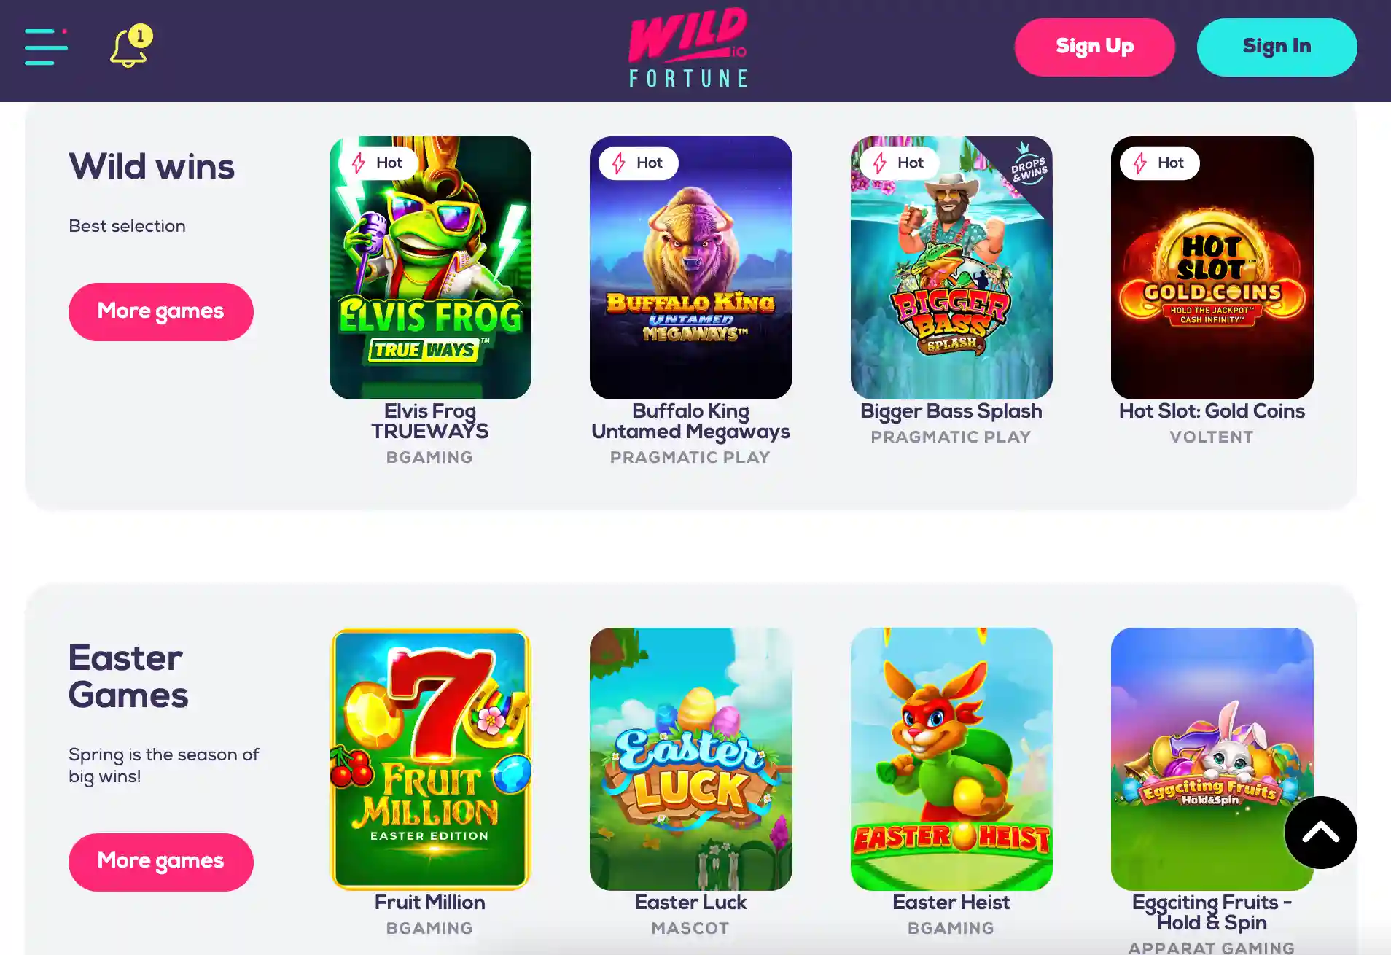Open the Elvis Frog Trueways game thumbnail
1391x955 pixels.
(430, 268)
